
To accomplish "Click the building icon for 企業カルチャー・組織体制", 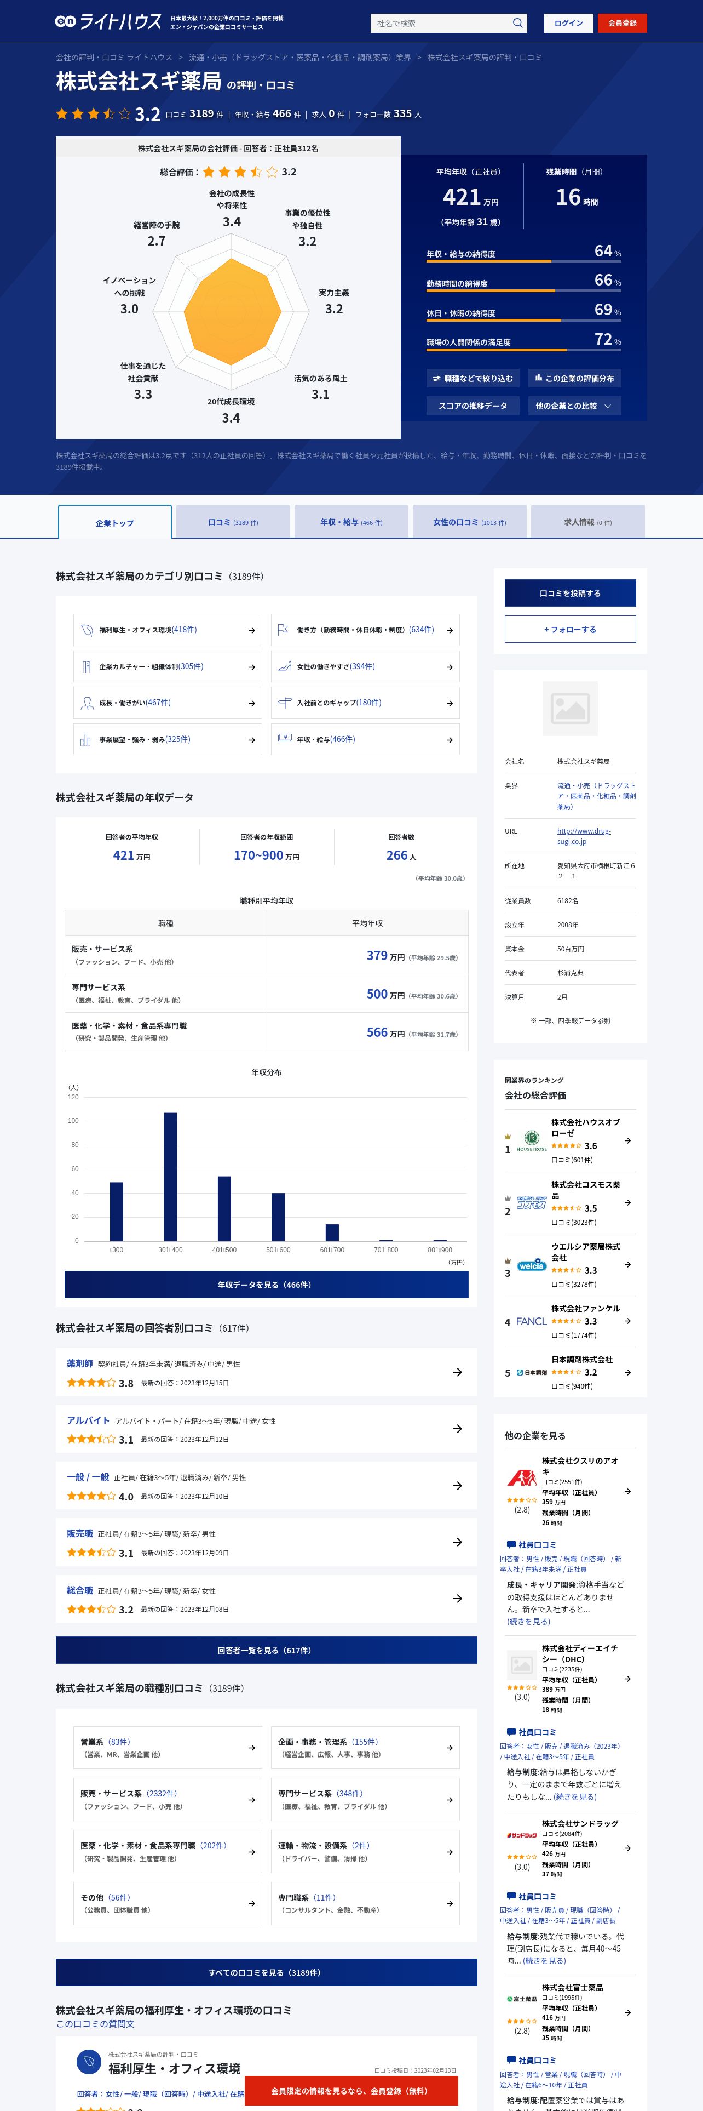I will coord(87,666).
